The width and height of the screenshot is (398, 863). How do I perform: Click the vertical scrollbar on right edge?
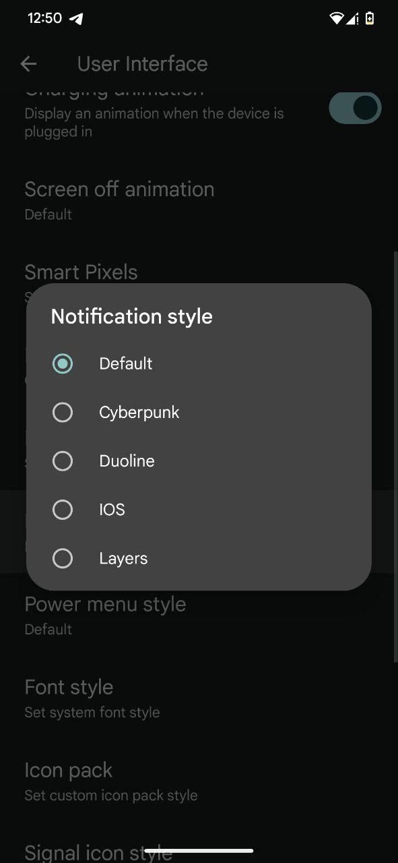pos(395,455)
